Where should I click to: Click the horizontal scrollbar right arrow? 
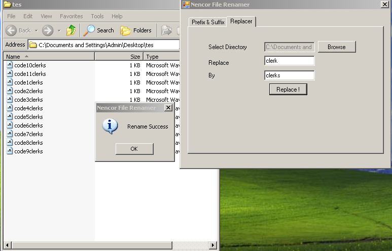coord(213,245)
